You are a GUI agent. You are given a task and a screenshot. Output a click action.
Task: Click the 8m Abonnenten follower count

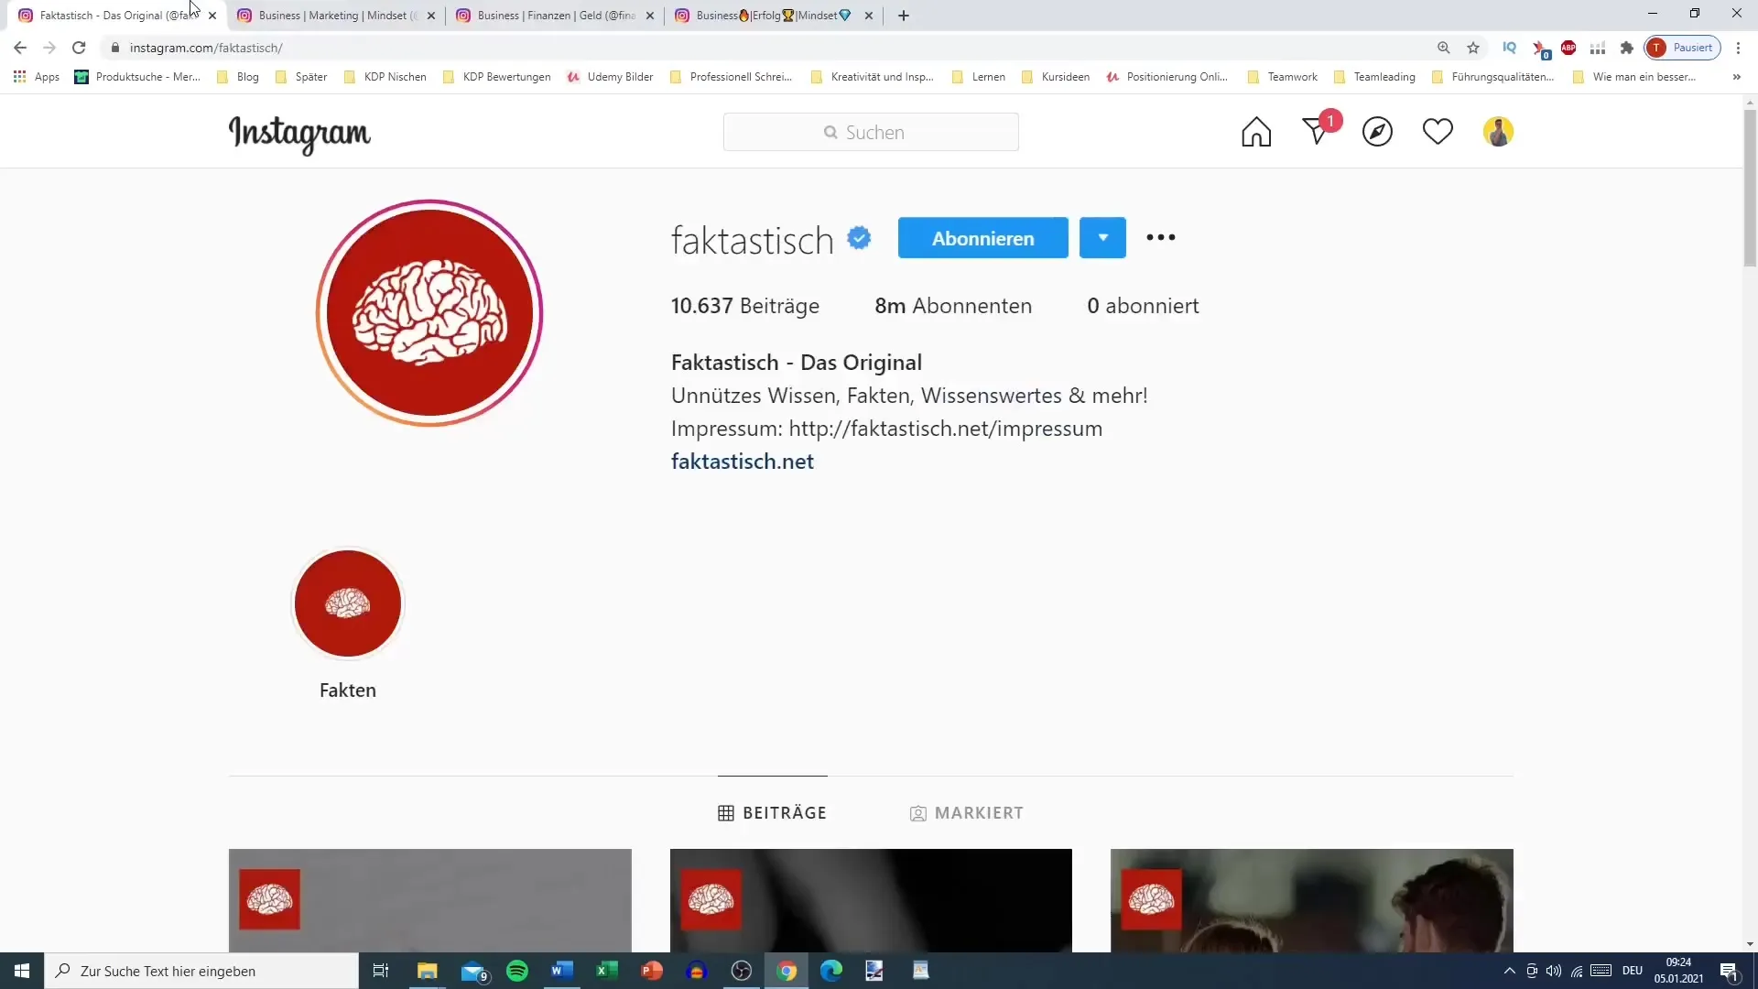coord(953,306)
